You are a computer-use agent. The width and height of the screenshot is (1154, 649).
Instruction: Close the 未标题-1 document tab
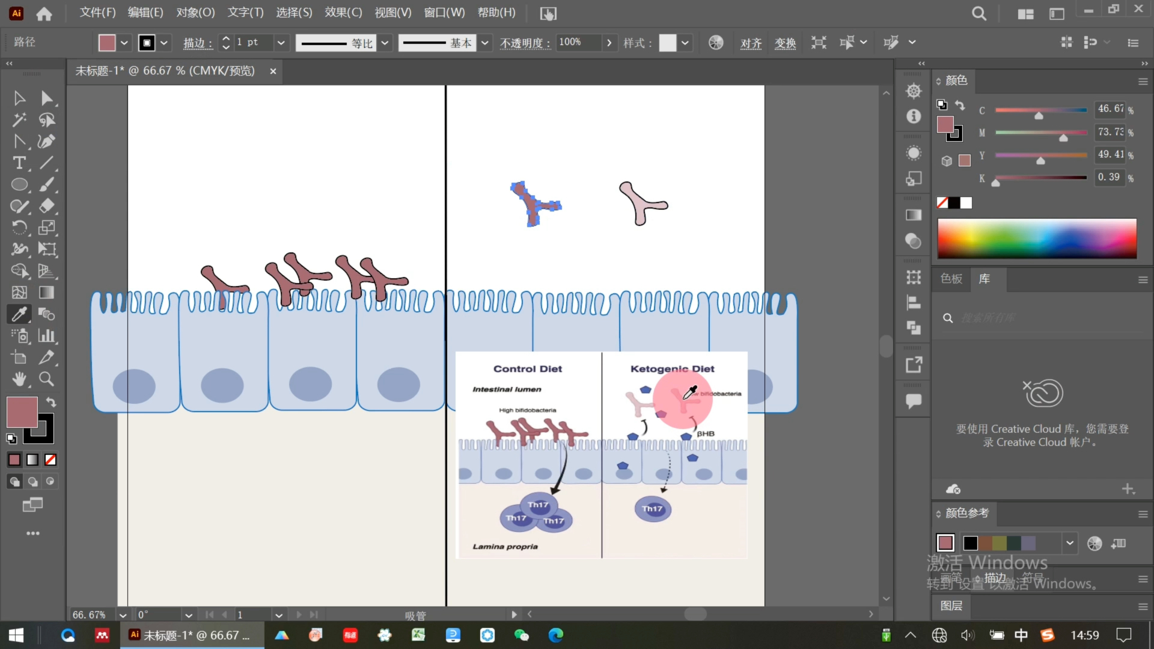coord(273,71)
